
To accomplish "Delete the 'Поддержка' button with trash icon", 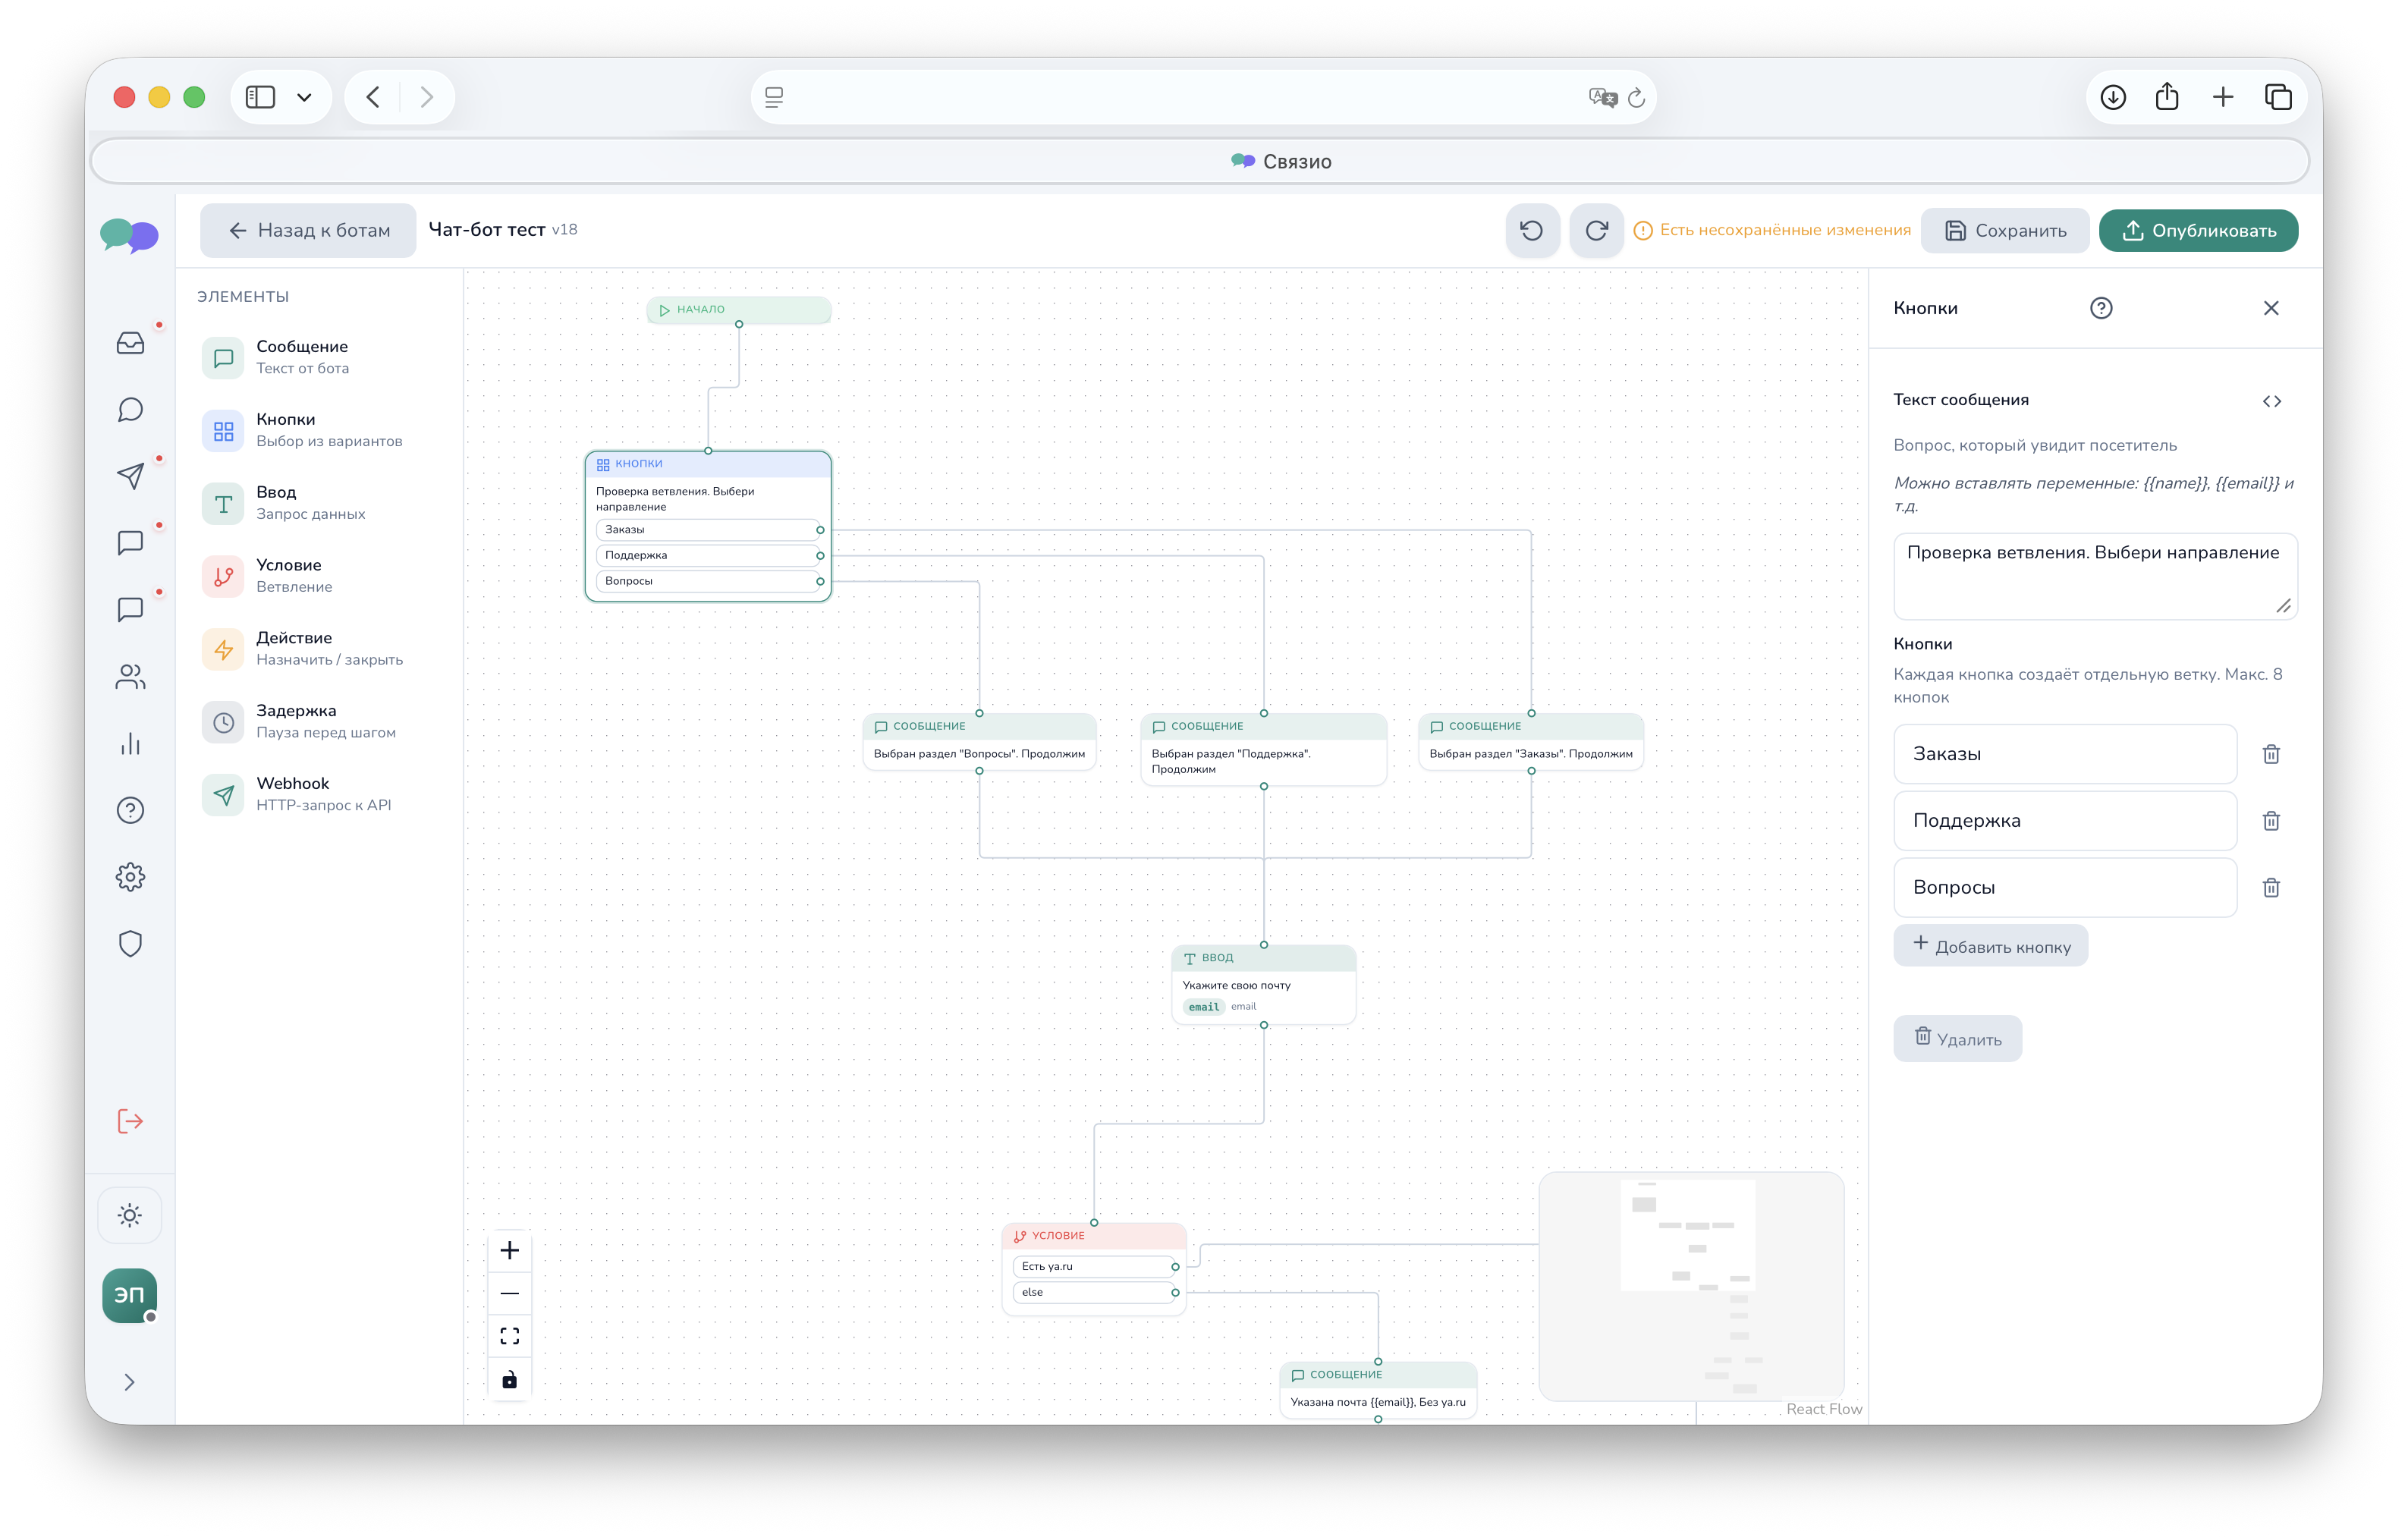I will [2270, 821].
